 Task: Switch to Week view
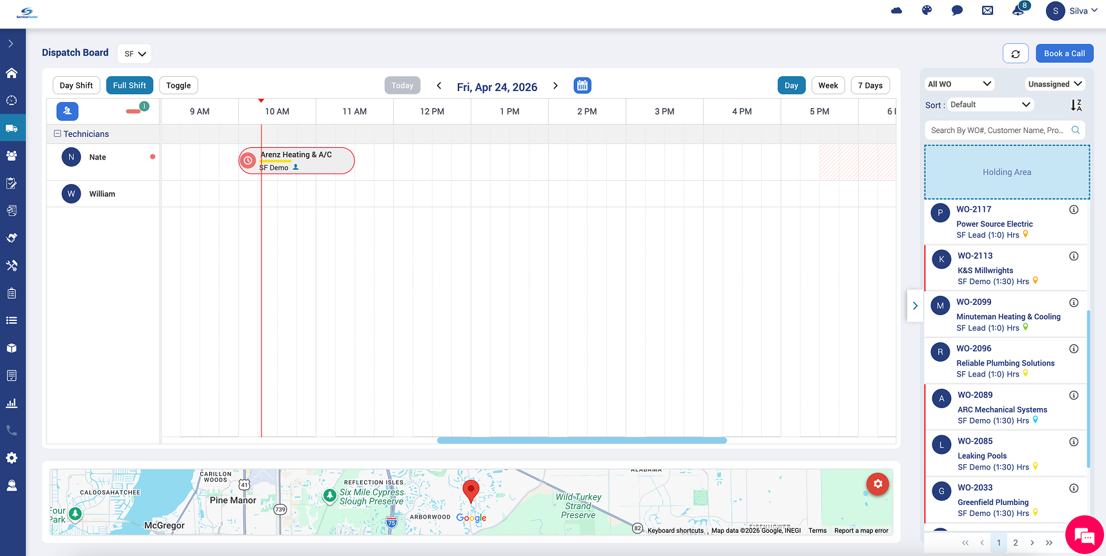(x=828, y=85)
